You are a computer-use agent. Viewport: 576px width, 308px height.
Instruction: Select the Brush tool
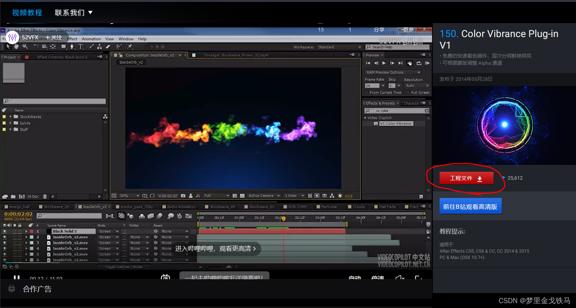pyautogui.click(x=91, y=47)
